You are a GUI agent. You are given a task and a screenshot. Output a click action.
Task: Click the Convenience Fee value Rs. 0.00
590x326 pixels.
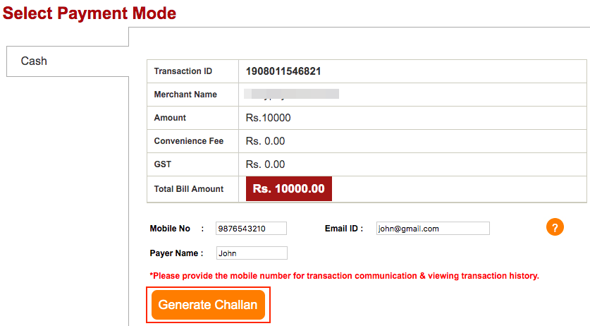(265, 141)
